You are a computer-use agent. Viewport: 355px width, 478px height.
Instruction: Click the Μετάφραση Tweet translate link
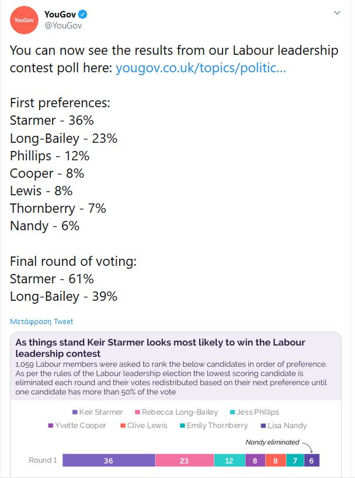[x=41, y=321]
